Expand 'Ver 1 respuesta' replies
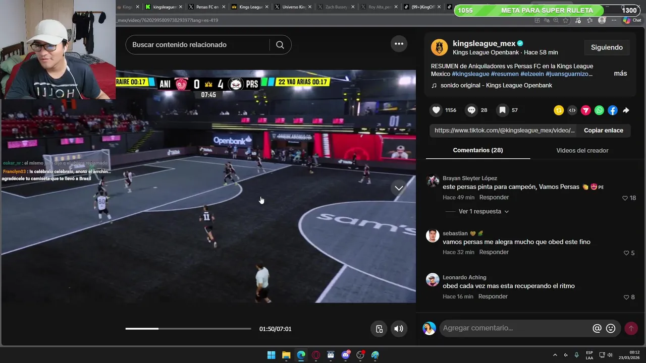The width and height of the screenshot is (646, 363). [x=483, y=211]
